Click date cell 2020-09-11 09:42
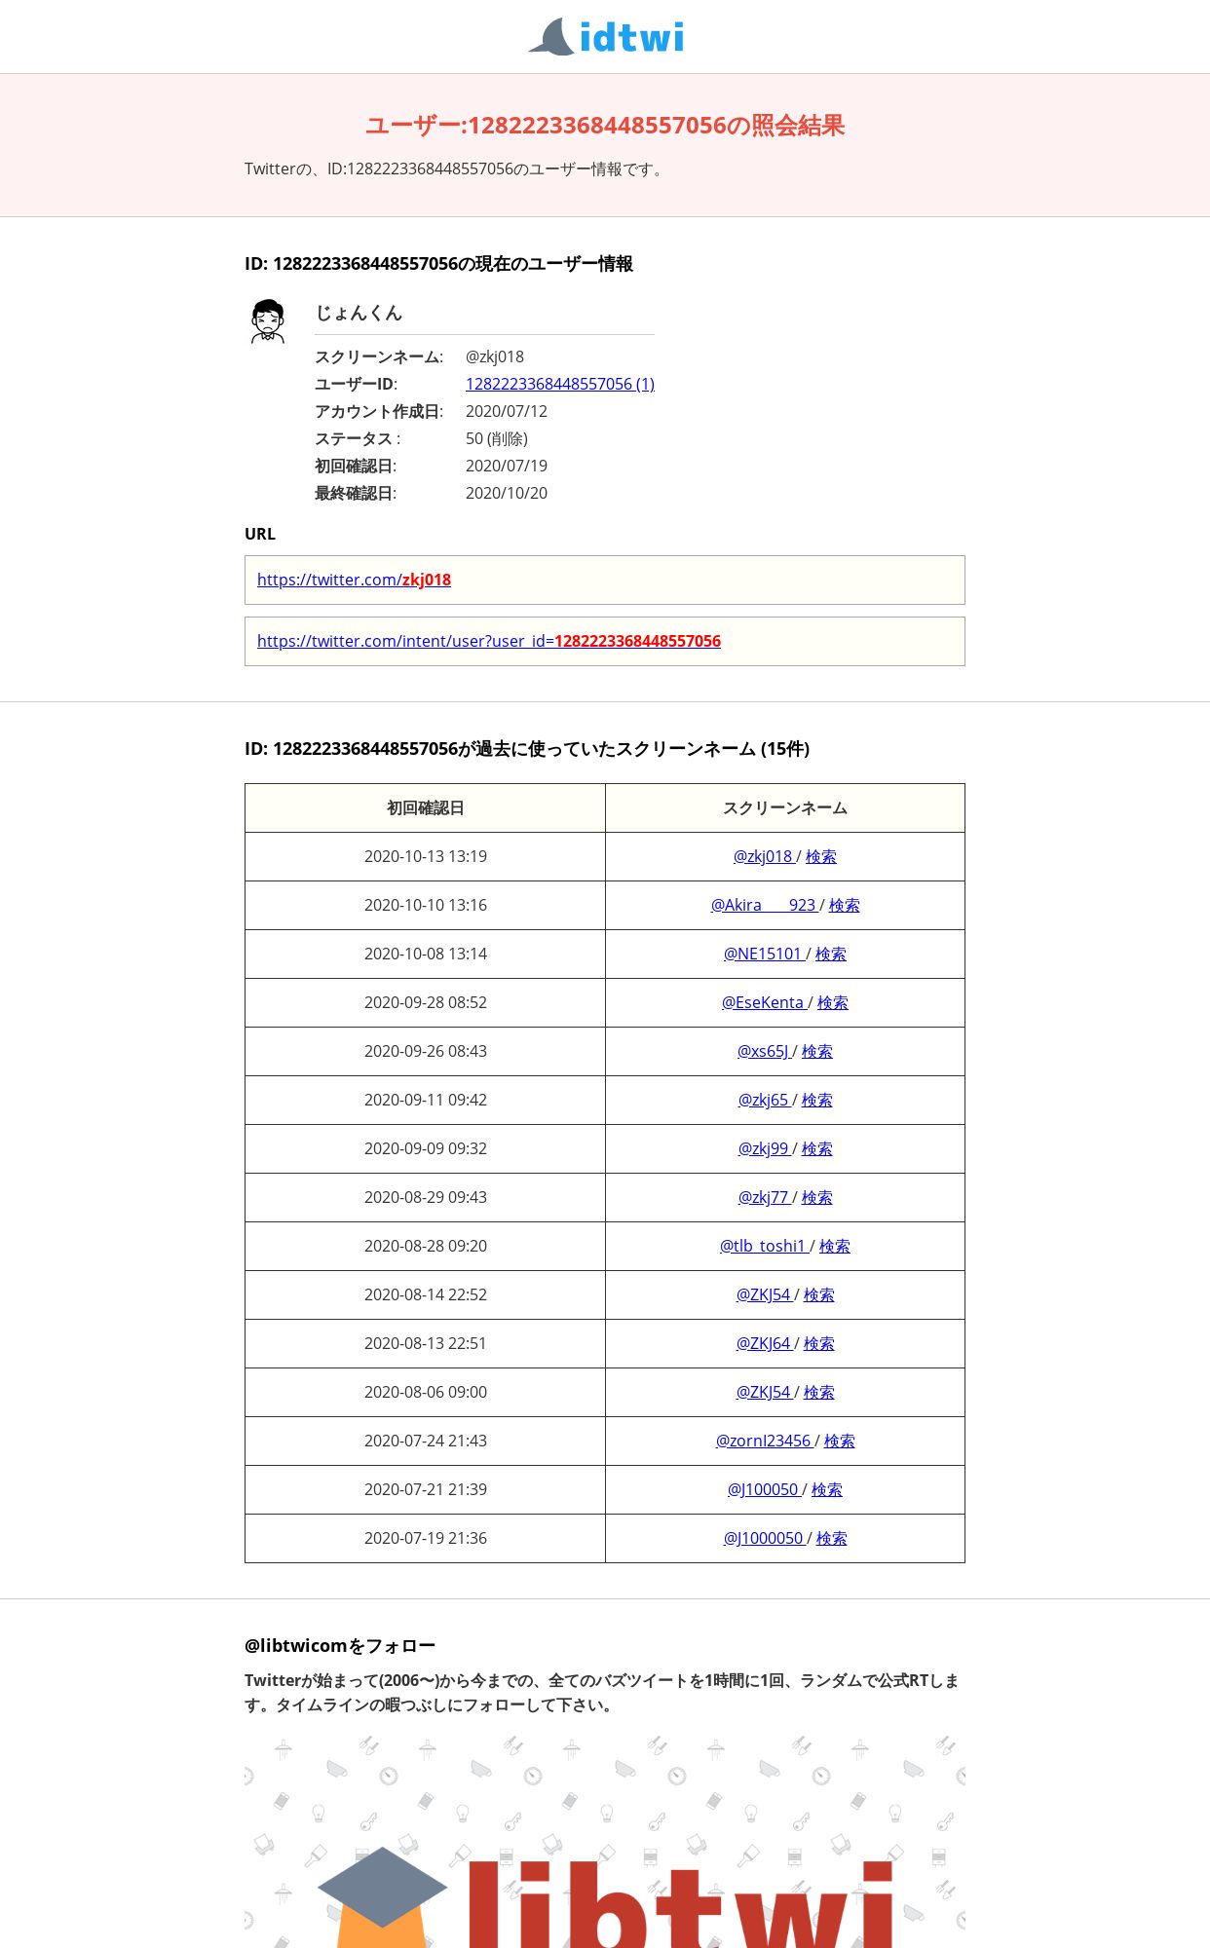 point(426,1100)
